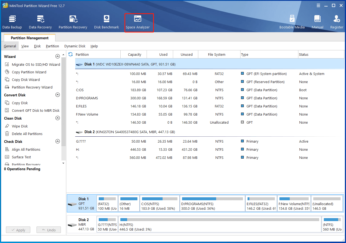Open Space Analyzer
The height and width of the screenshot is (243, 346).
[x=138, y=22]
